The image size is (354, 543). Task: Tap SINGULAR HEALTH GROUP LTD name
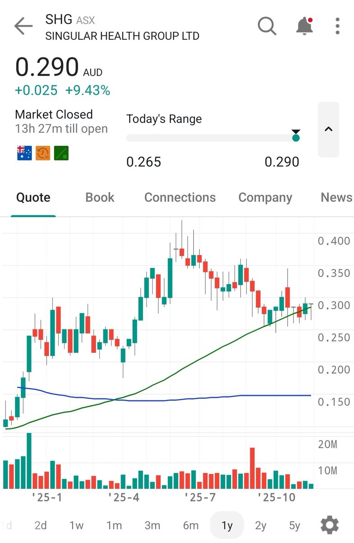point(122,36)
